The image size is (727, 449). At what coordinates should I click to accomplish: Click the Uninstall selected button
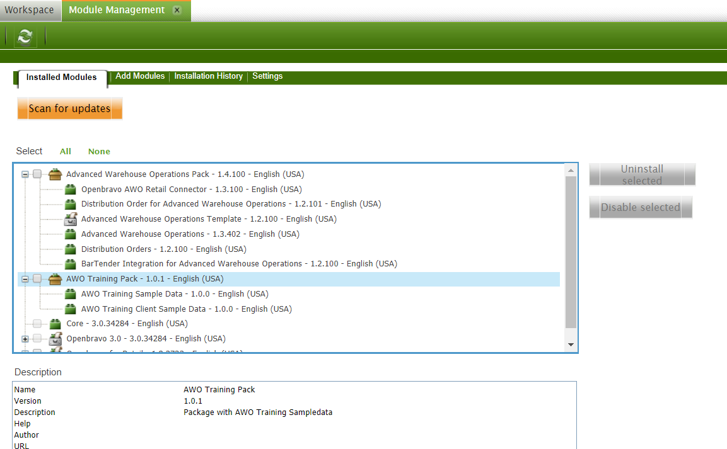[642, 174]
